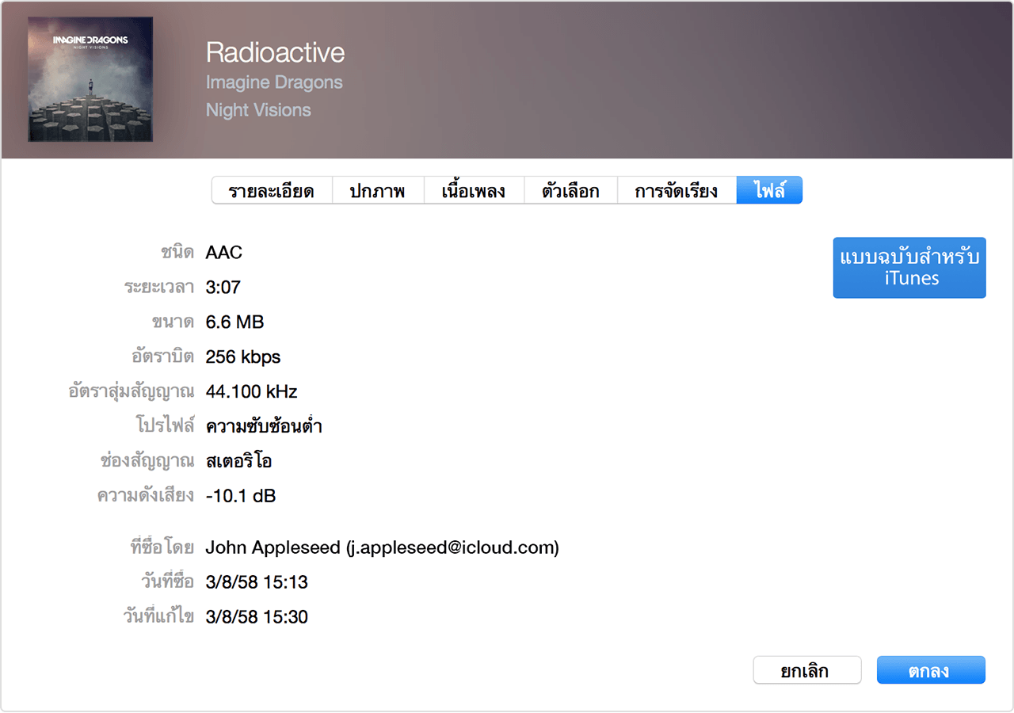Click the -10.1 dB volume value
This screenshot has width=1014, height=713.
click(x=241, y=497)
